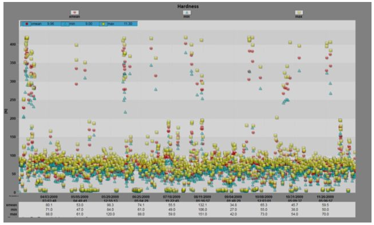Click min cell 106.0 under 08/11/2009

pyautogui.click(x=202, y=210)
